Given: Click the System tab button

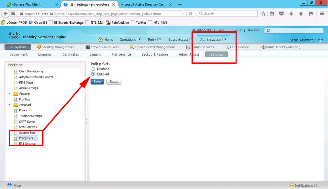Looking at the screenshot, I should (x=18, y=47).
